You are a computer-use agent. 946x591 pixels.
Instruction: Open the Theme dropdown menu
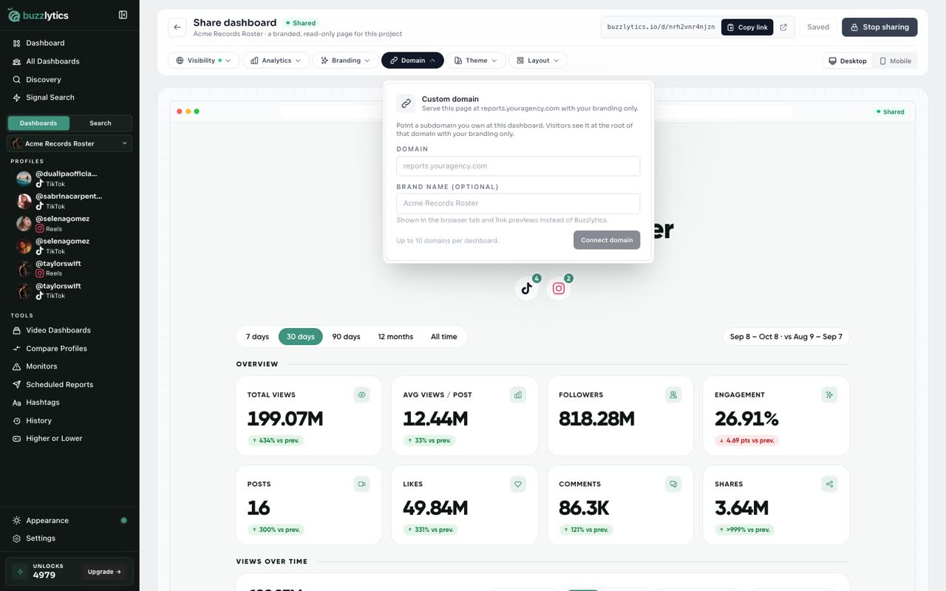(x=476, y=61)
